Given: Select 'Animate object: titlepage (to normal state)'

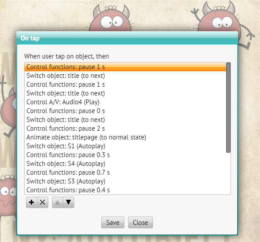Looking at the screenshot, I should pyautogui.click(x=125, y=137).
